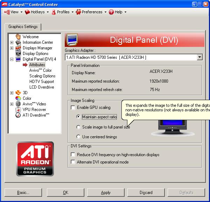210x202 pixels.
Task: Open the Preferences dropdown arrow
Action: click(105, 12)
